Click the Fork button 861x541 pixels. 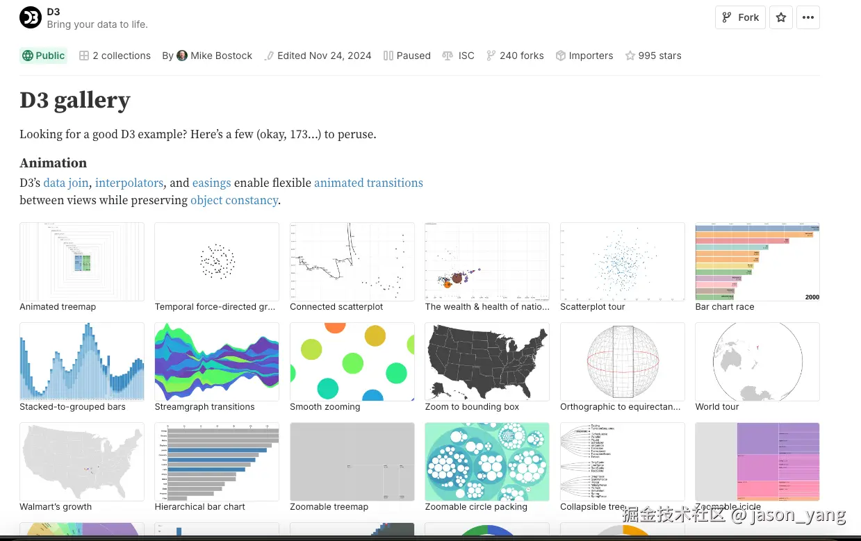(x=740, y=17)
